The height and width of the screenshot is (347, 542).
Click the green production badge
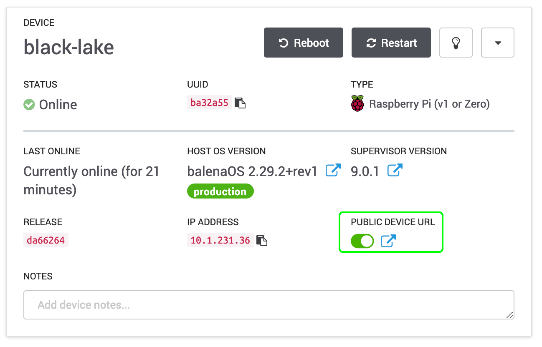click(x=220, y=191)
